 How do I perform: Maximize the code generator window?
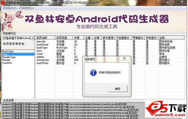(x=174, y=2)
